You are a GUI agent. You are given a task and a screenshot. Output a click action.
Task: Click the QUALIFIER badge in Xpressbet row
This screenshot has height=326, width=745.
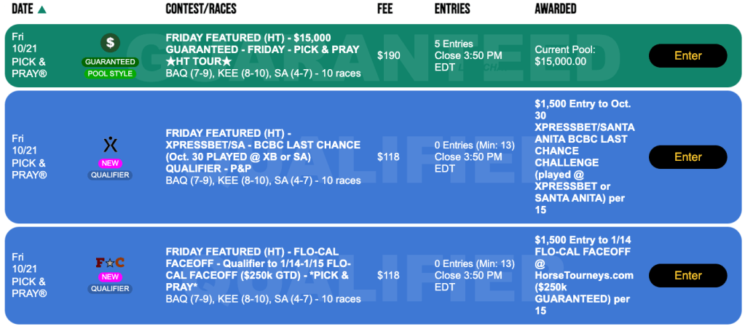[x=110, y=175]
